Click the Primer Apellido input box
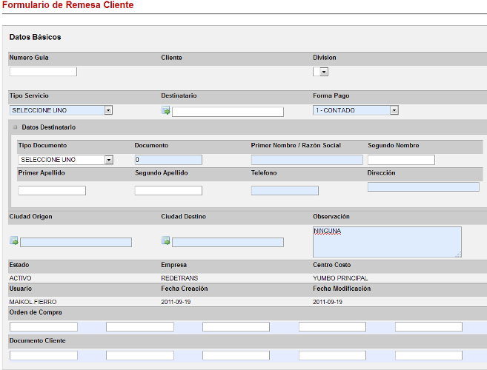Viewport: 487px width, 370px height. (52, 191)
